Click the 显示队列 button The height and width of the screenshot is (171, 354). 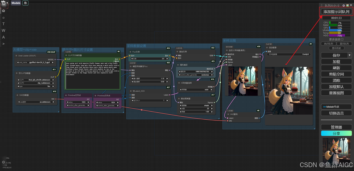click(344, 44)
